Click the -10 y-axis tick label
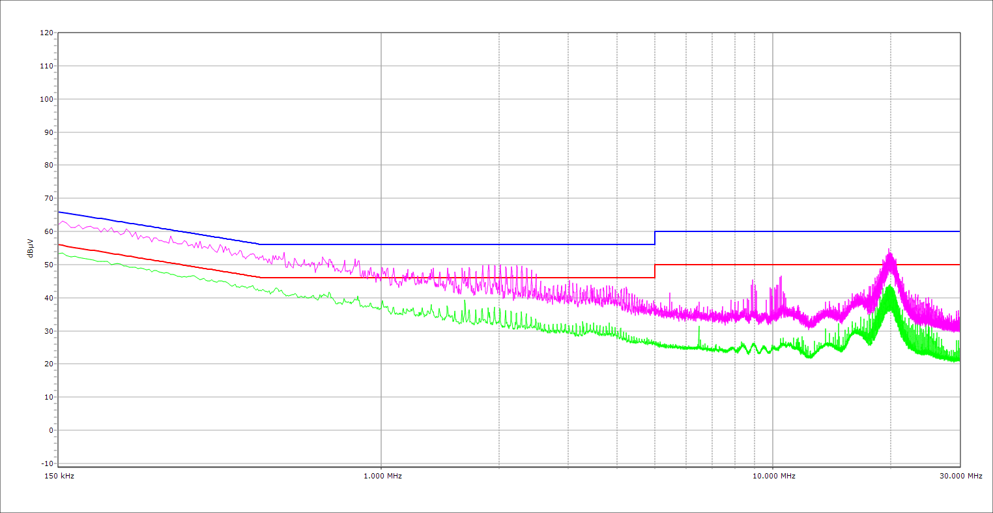The image size is (993, 513). point(46,463)
